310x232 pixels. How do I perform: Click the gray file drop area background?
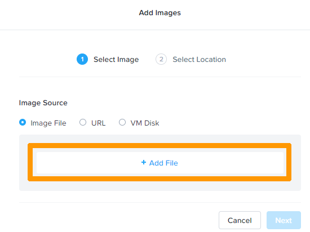point(160,186)
